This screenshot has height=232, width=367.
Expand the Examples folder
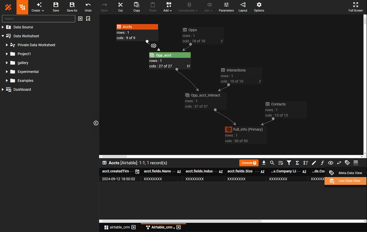7,80
